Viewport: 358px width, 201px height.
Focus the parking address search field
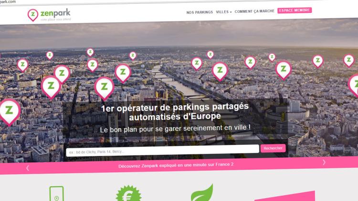click(x=162, y=151)
